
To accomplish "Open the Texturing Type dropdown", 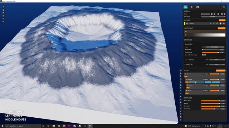I will 217,60.
